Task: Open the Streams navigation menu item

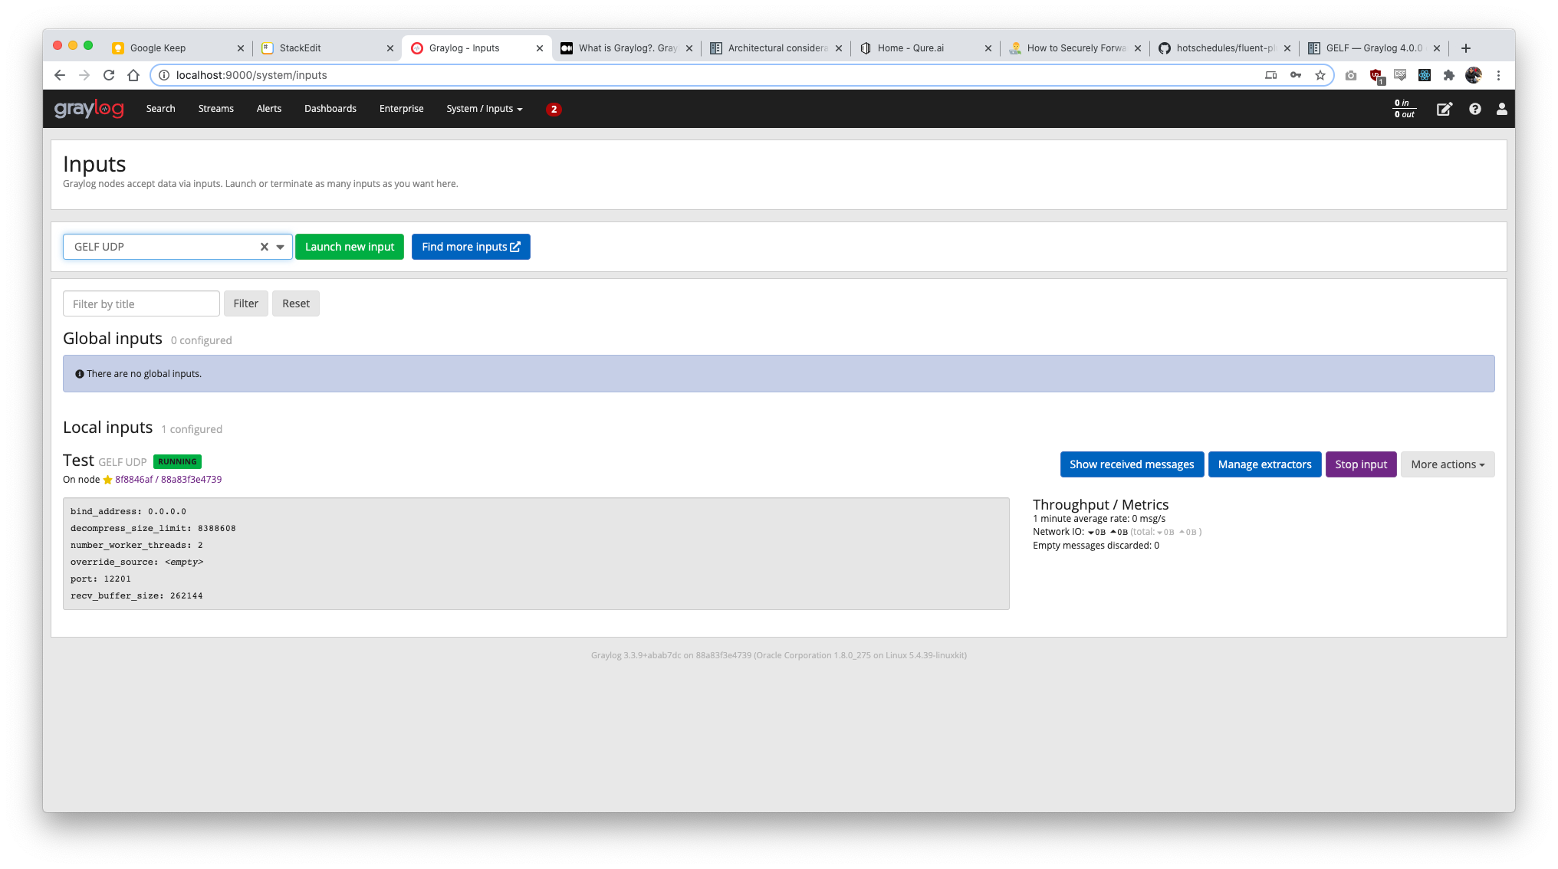Action: pyautogui.click(x=215, y=108)
